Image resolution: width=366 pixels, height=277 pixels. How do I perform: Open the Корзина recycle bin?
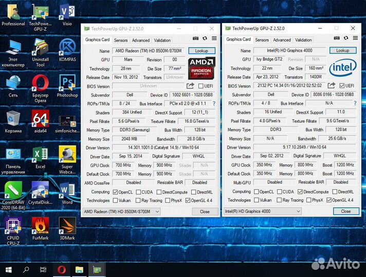coord(13,122)
